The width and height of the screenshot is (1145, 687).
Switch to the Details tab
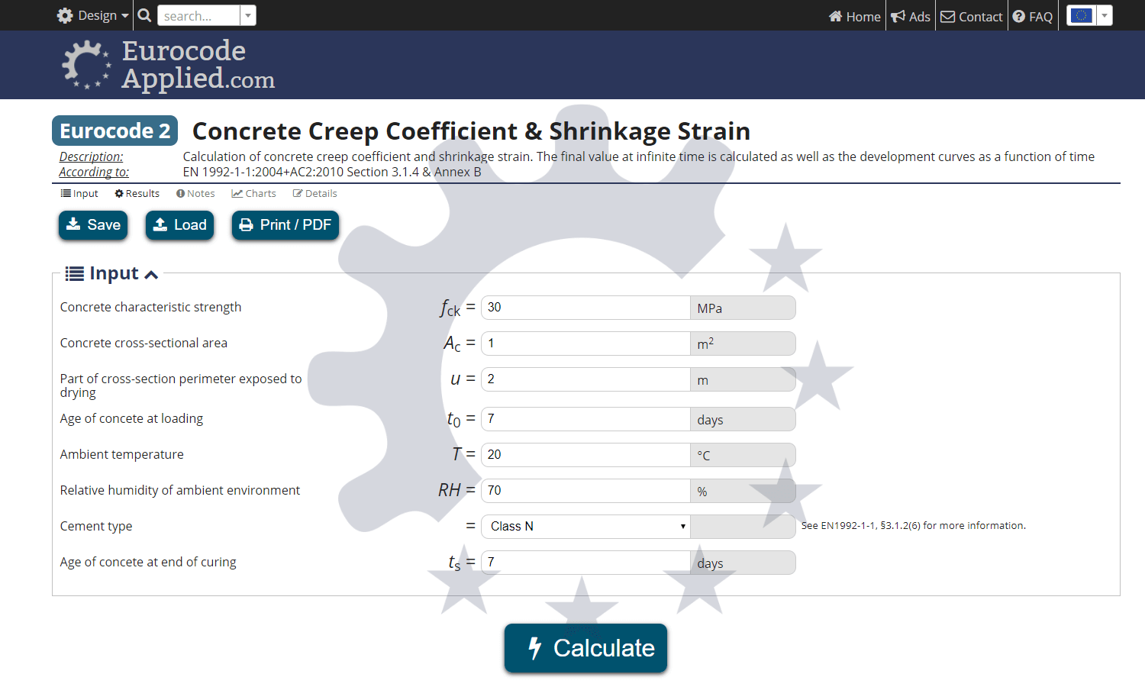point(315,193)
